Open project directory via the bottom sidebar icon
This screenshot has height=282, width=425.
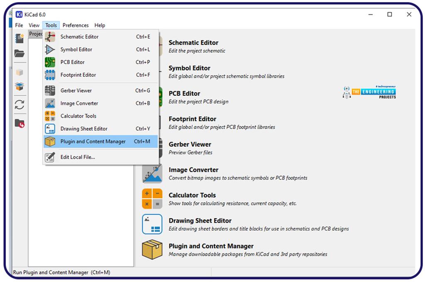(x=20, y=122)
